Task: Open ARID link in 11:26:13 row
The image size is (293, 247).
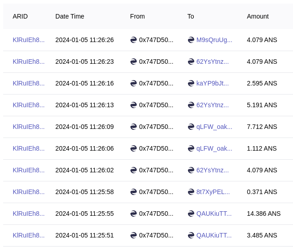Action: (x=29, y=105)
